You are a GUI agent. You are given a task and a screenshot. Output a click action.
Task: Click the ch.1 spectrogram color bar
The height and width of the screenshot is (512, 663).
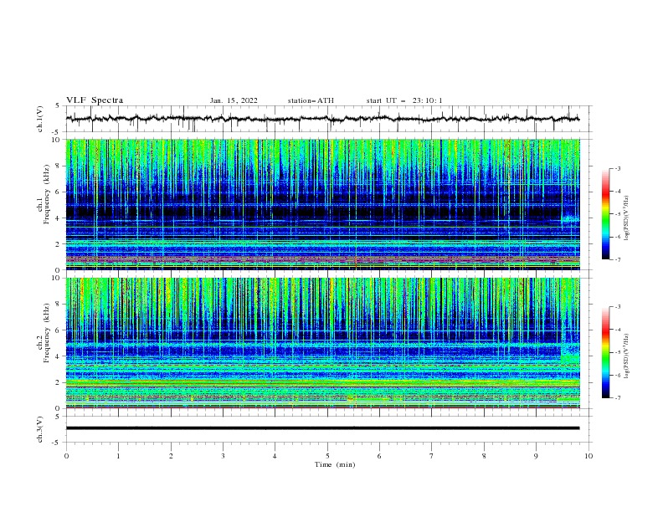tap(606, 214)
